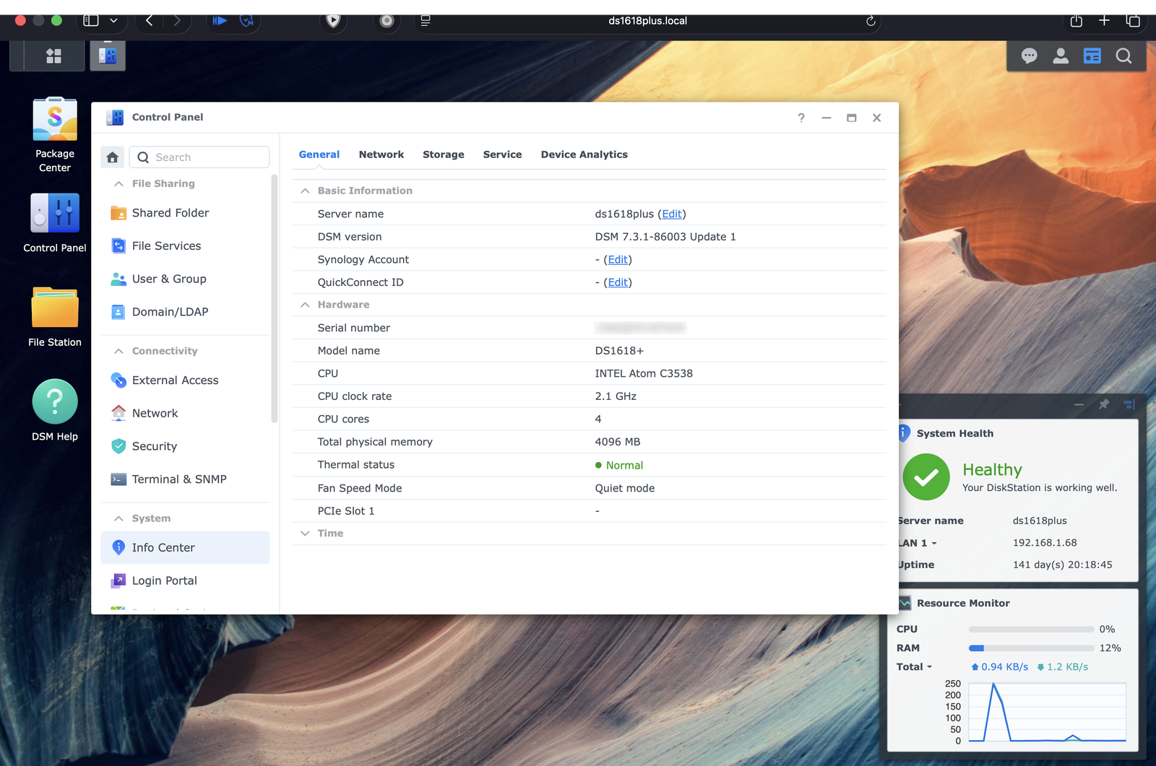This screenshot has width=1156, height=766.
Task: Open Safari sidebar dropdown arrow
Action: click(113, 21)
